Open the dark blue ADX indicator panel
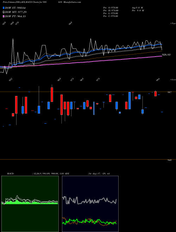Viewport: 176px width, 232px height. coord(90,204)
